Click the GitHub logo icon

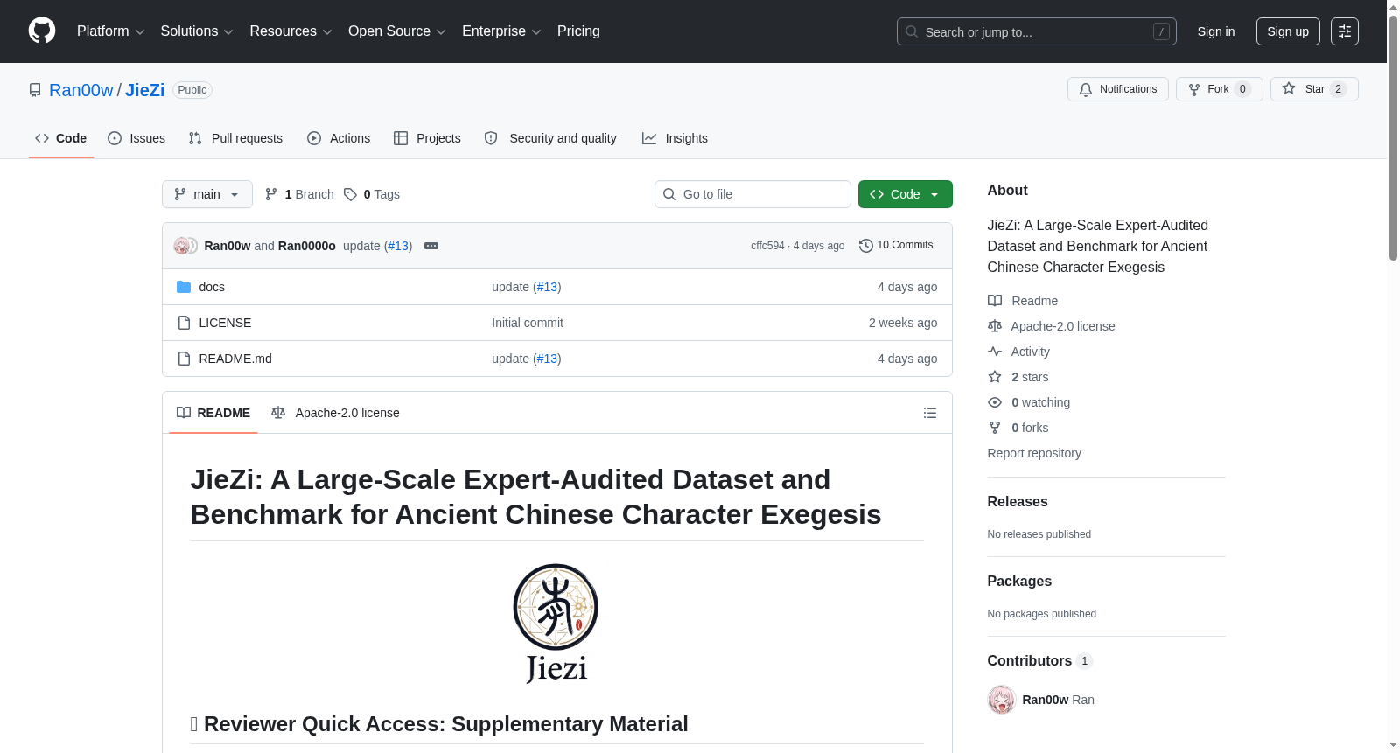pyautogui.click(x=42, y=31)
